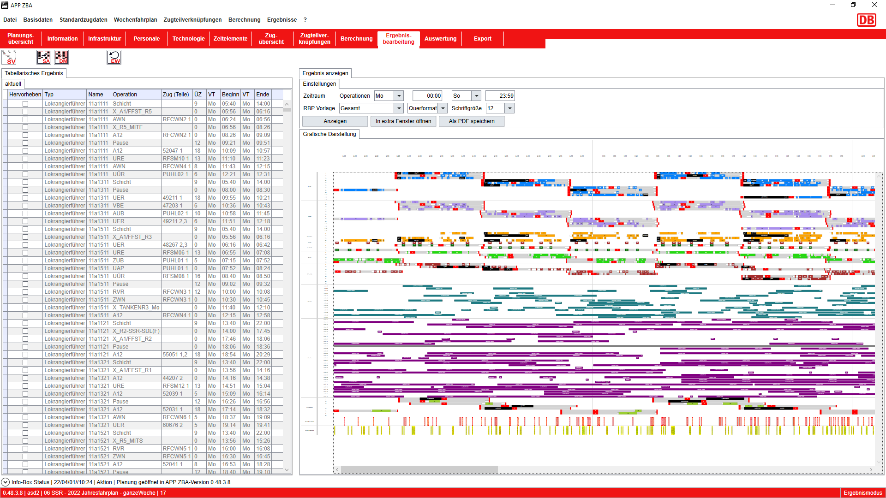Click the Anzeigen button
Image resolution: width=886 pixels, height=498 pixels.
pos(335,121)
